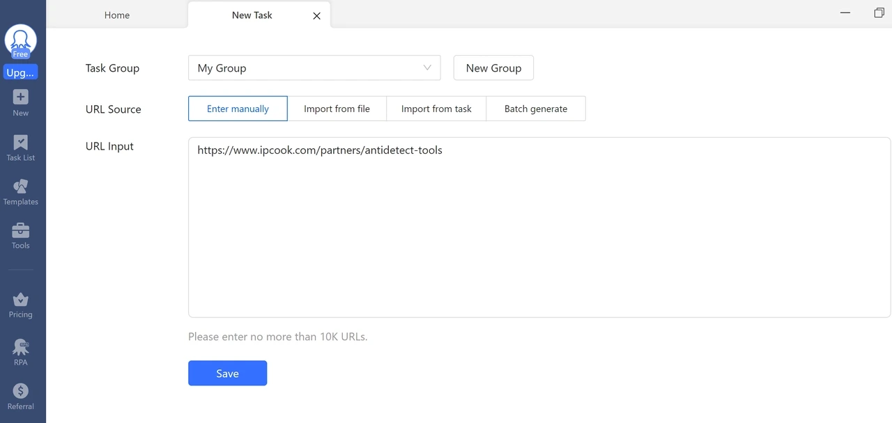Image resolution: width=892 pixels, height=423 pixels.
Task: Switch to the Home tab
Action: click(116, 15)
